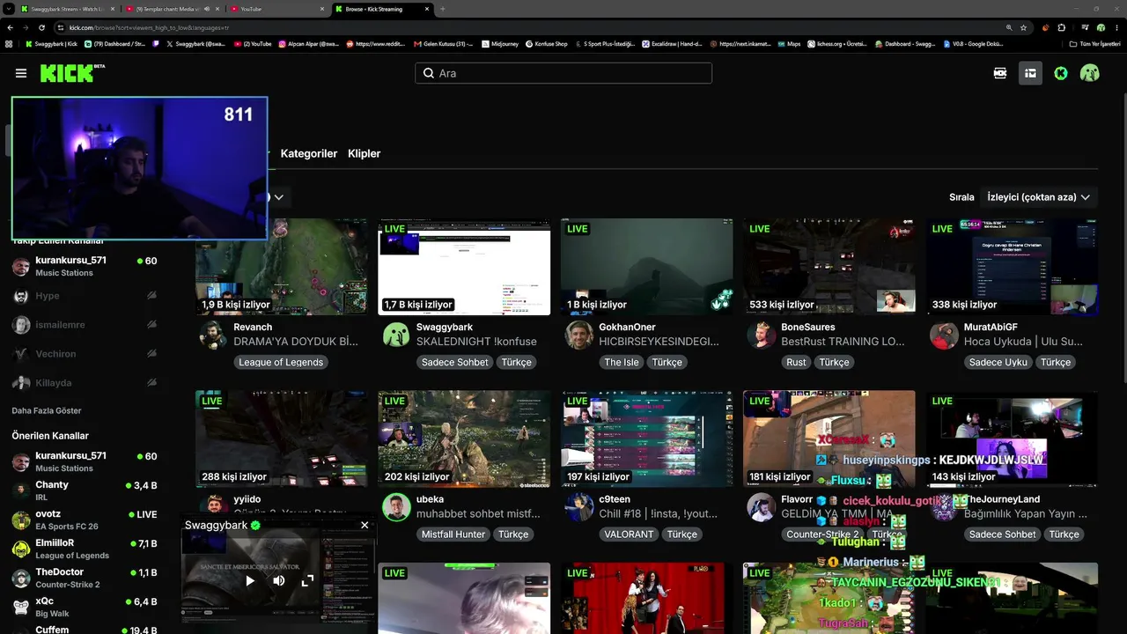
Task: Open Tüm Yer İşaretleri bookmarks folder
Action: [1094, 43]
